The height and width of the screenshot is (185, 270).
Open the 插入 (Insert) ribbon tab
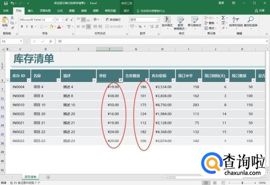coord(30,11)
